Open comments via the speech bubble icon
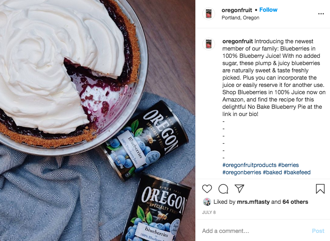330x241 pixels. tap(223, 189)
